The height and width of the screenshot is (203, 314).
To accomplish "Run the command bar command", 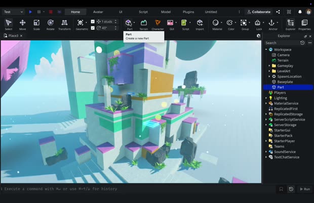I will click(305, 189).
